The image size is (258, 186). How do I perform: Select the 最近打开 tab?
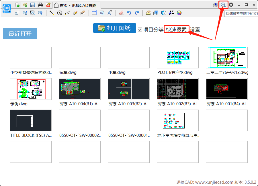[20, 33]
